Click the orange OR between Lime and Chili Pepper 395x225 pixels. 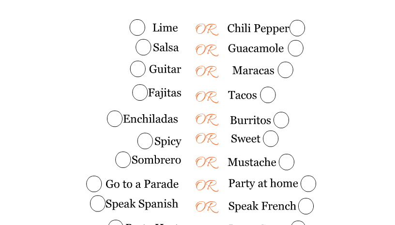[x=207, y=30]
